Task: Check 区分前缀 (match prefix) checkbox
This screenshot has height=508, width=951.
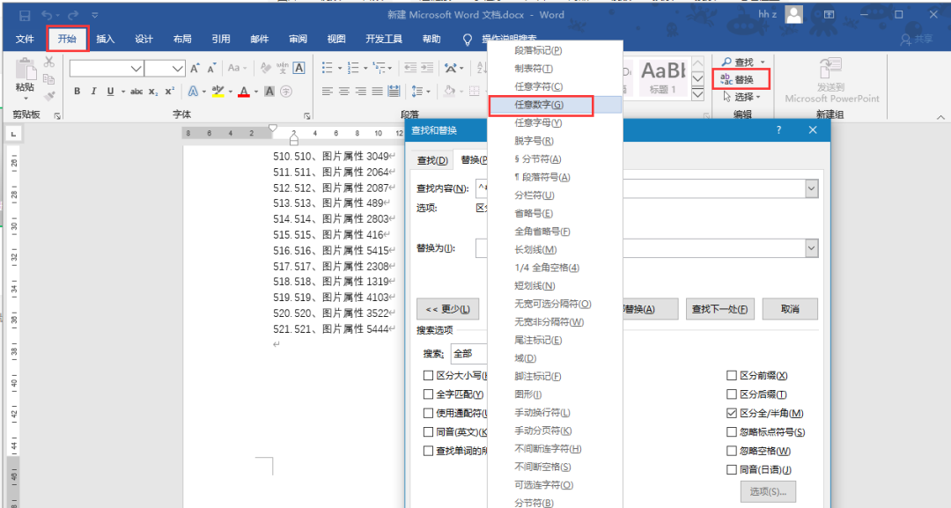Action: point(732,376)
